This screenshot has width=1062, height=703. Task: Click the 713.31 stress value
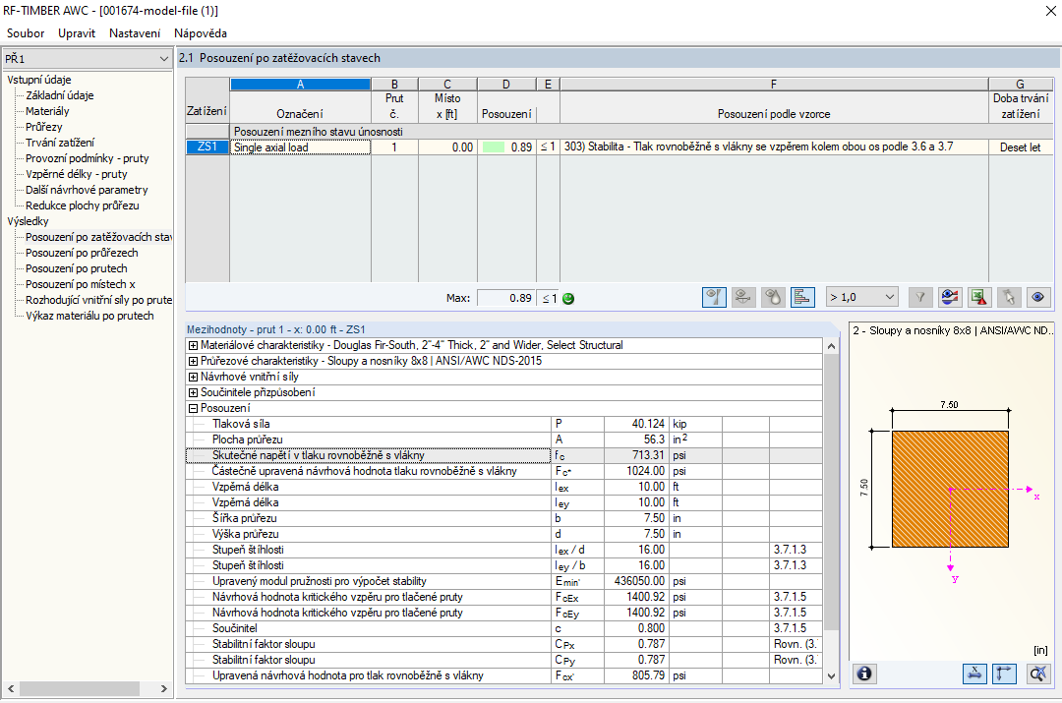(636, 455)
